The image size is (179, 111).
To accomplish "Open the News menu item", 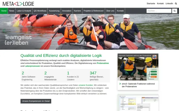I will tap(12, 11).
